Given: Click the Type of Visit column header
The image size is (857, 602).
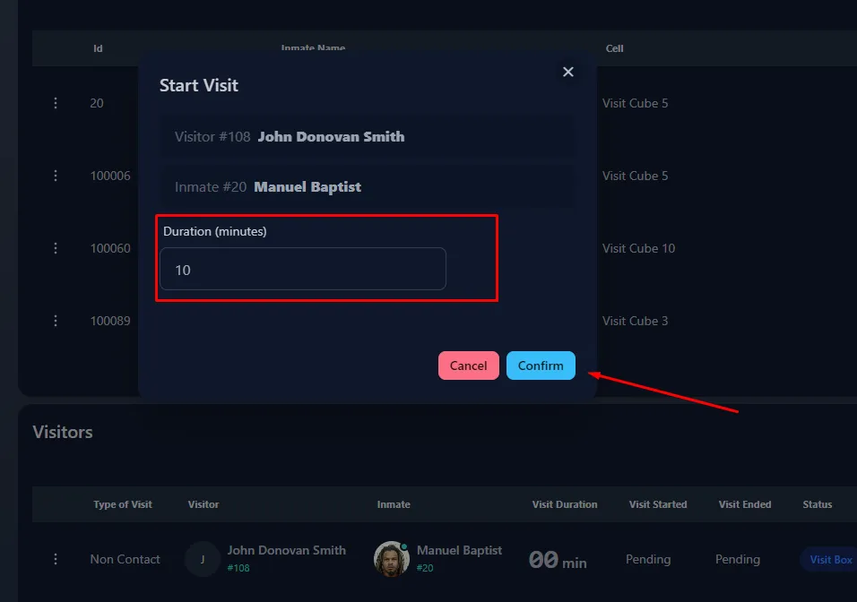Looking at the screenshot, I should (123, 504).
